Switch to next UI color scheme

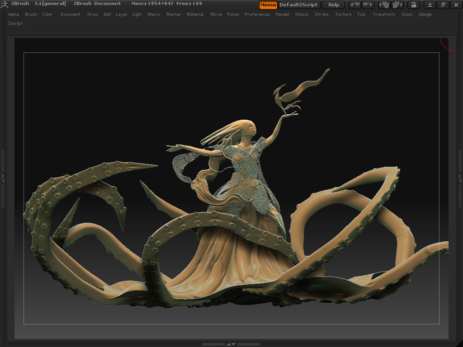368,5
